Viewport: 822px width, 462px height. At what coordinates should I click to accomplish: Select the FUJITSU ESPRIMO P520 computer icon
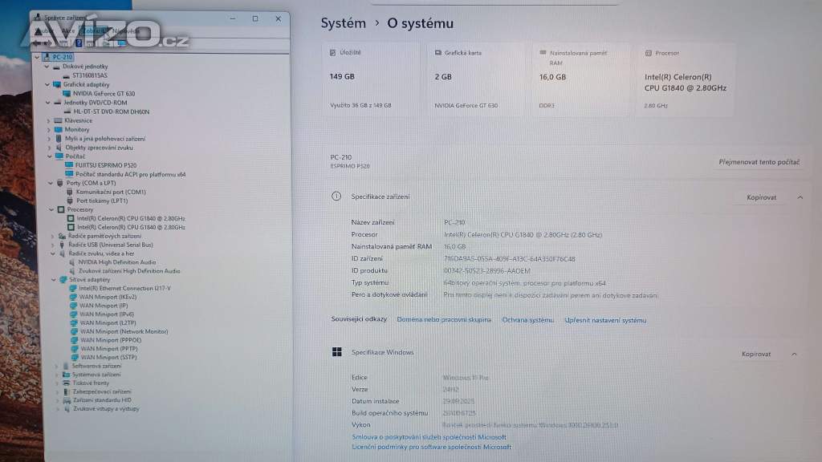tap(69, 164)
